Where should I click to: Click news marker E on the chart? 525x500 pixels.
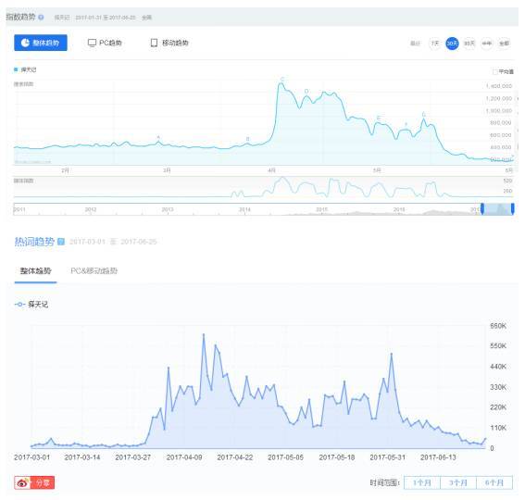tap(379, 118)
